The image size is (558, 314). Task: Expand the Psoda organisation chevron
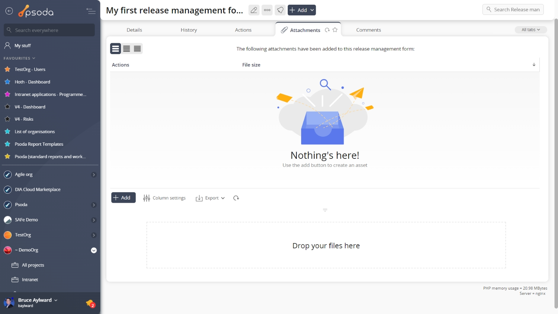coord(94,205)
